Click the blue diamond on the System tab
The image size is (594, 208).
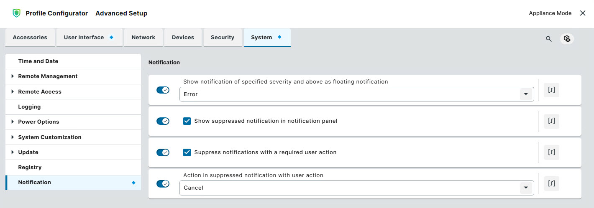279,37
